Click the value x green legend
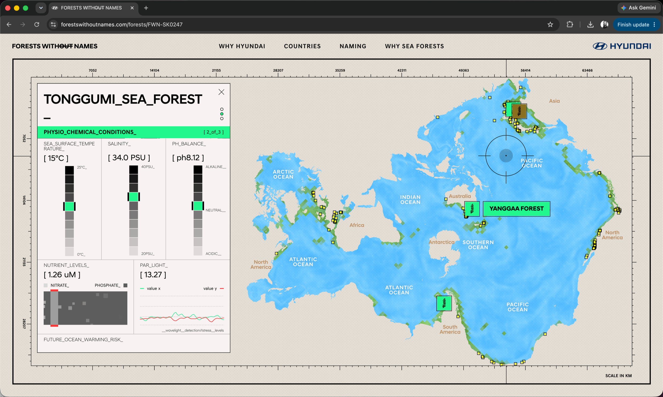The image size is (663, 397). point(150,288)
